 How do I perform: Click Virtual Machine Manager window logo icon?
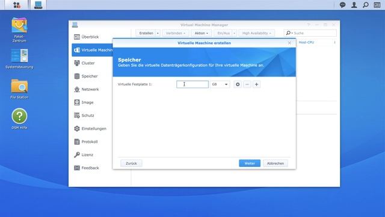(x=75, y=25)
